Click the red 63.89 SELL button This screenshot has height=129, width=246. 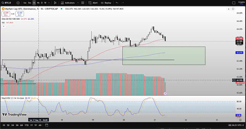coord(6,14)
